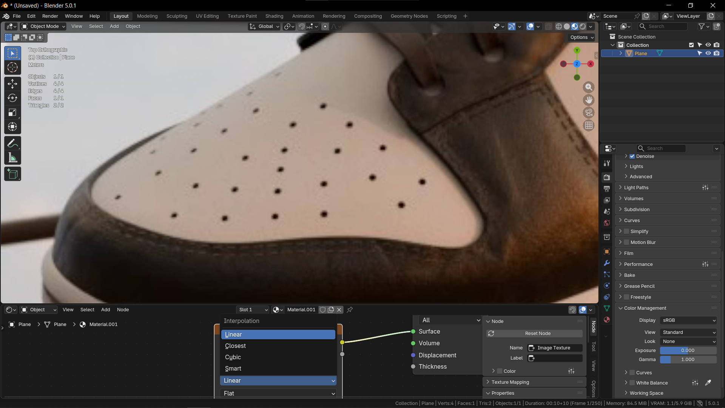Image resolution: width=725 pixels, height=408 pixels.
Task: Enable the Motion Blur checkbox
Action: click(x=626, y=243)
